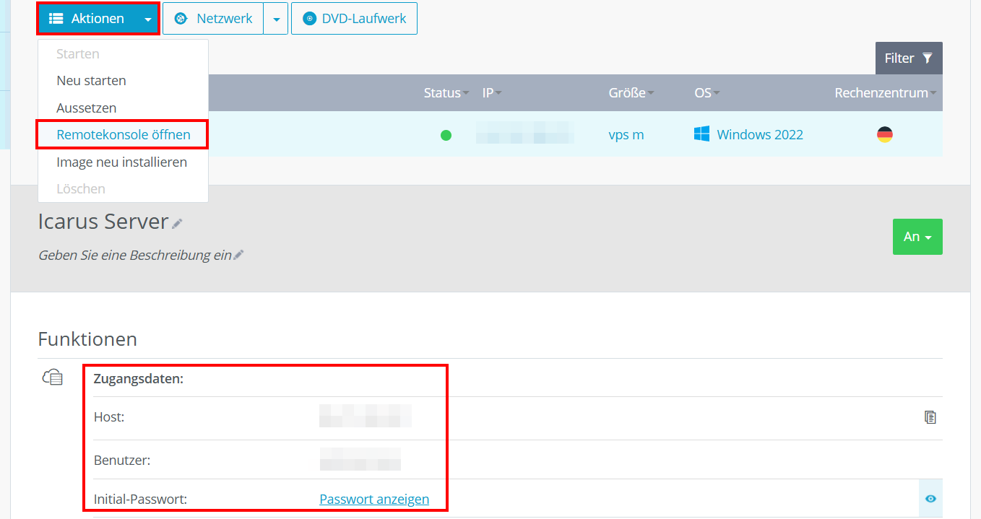The height and width of the screenshot is (519, 981).
Task: Edit server name pencil icon
Action: (x=177, y=224)
